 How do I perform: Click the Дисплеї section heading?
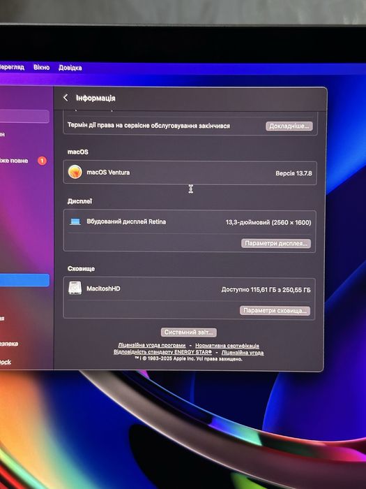[79, 201]
